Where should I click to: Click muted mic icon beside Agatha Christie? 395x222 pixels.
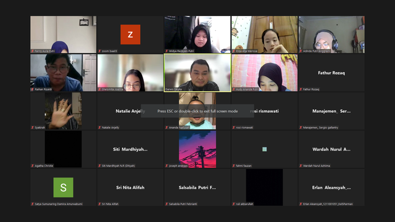click(x=33, y=166)
